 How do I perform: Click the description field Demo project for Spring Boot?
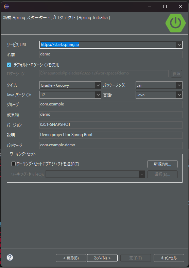111,135
